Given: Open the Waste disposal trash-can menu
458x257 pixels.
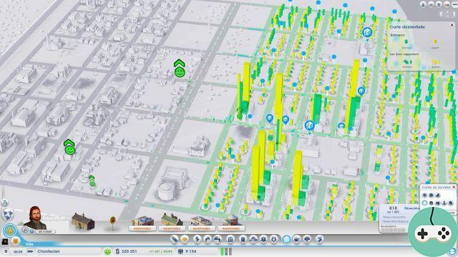Looking at the screenshot, I should [x=243, y=239].
